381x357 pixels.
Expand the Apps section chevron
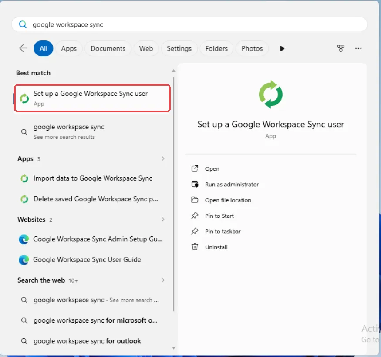coord(163,159)
